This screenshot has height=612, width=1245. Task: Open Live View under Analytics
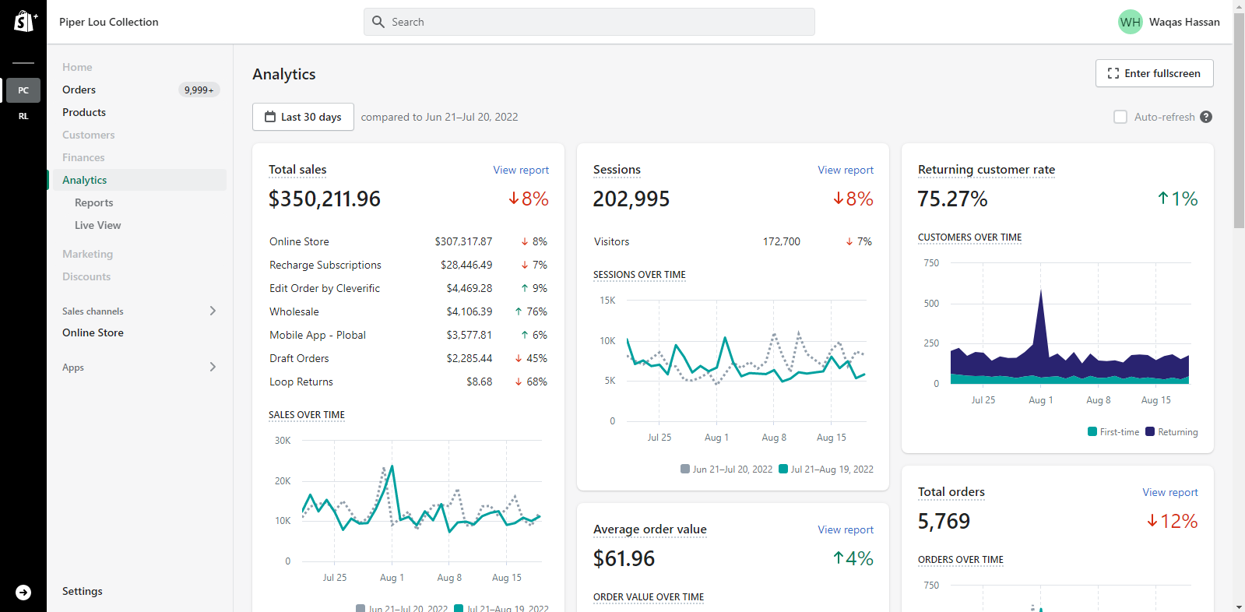[97, 225]
